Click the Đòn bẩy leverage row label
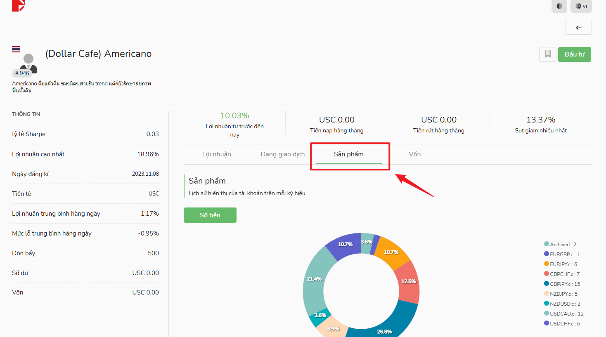This screenshot has height=337, width=606. (x=24, y=253)
